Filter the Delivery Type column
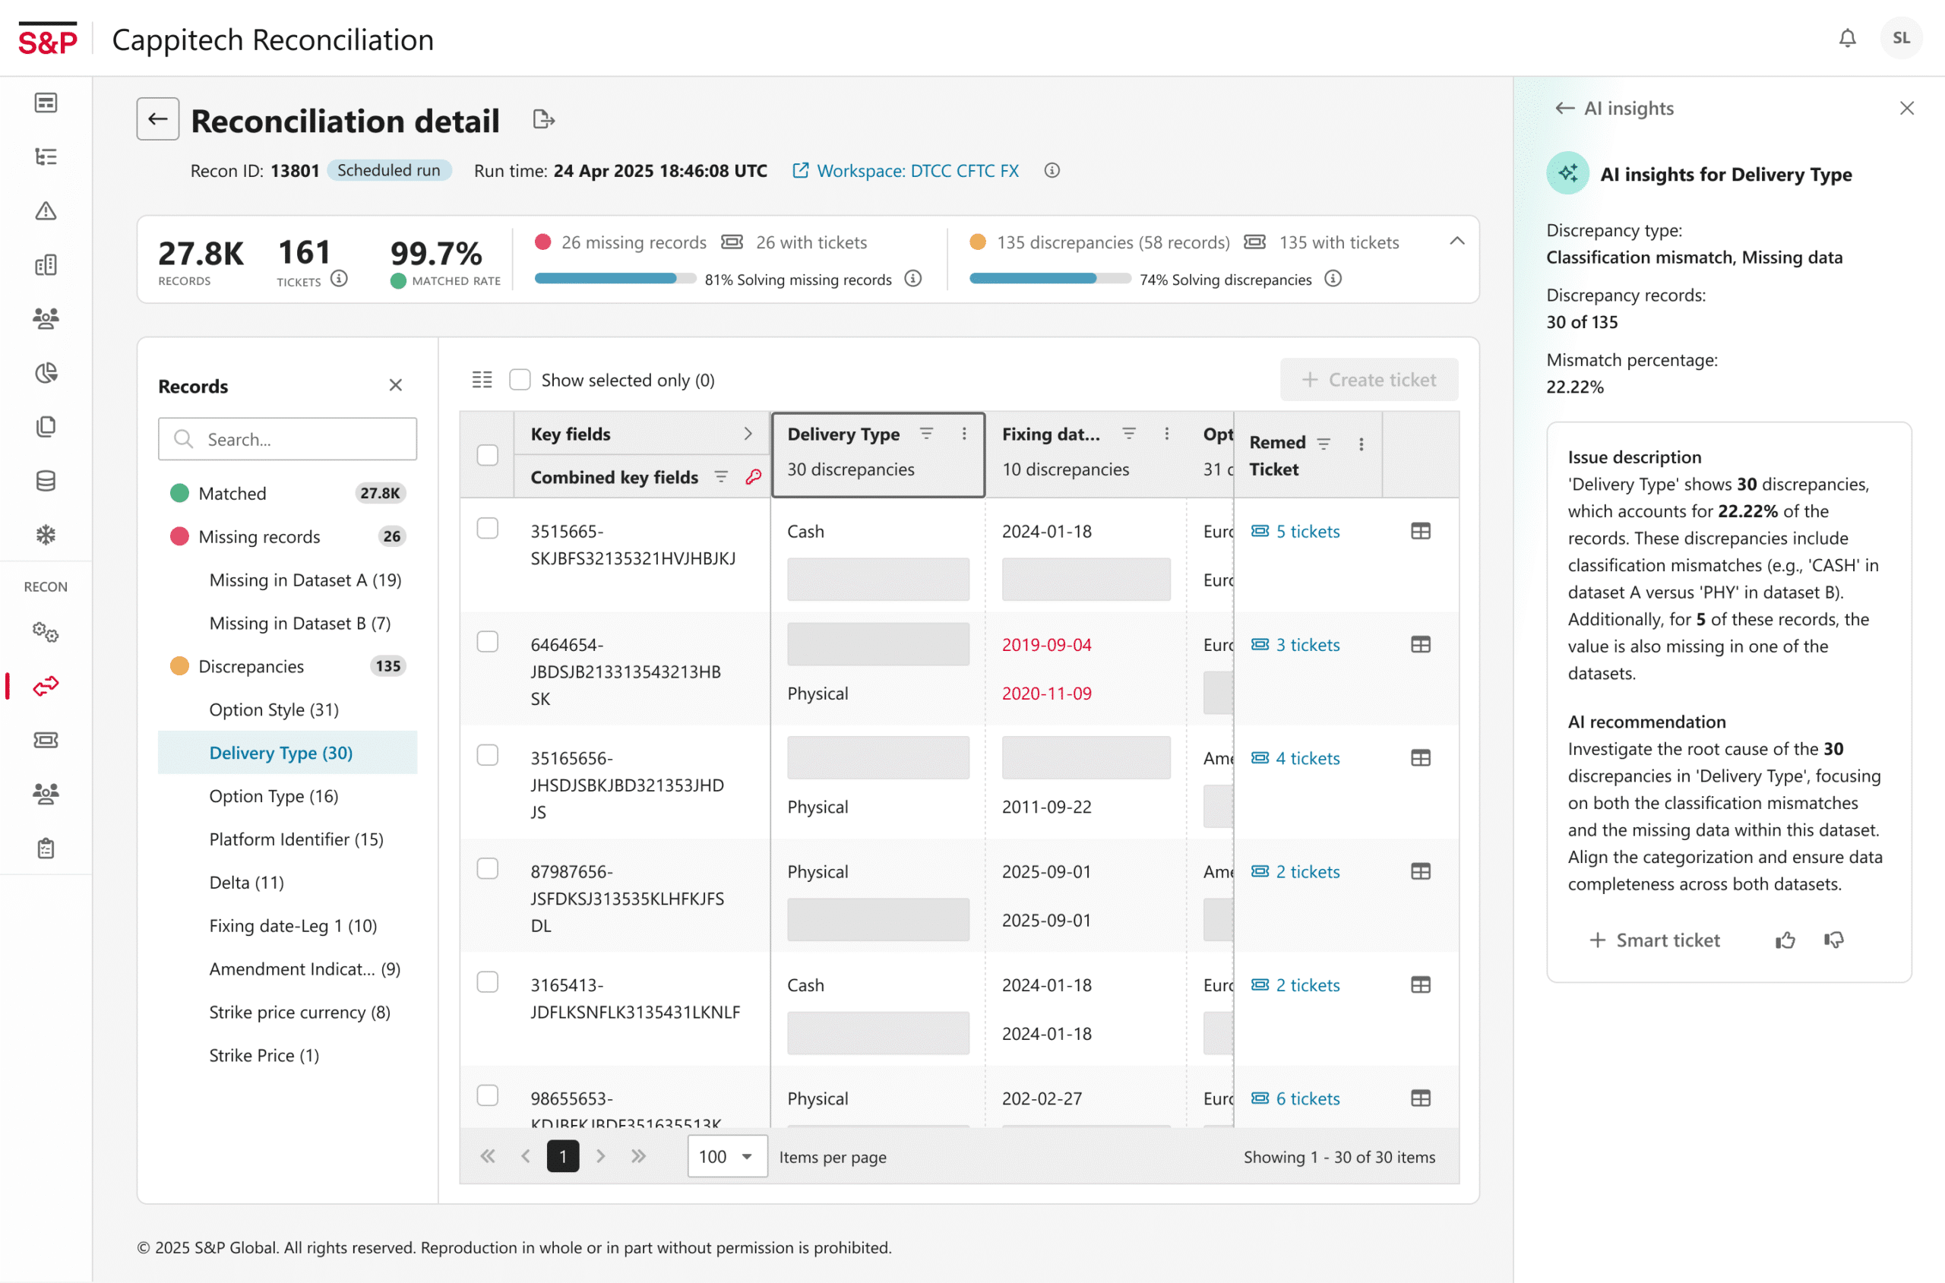 pos(926,434)
